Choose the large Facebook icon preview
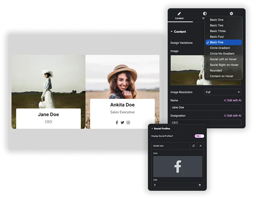 178,167
